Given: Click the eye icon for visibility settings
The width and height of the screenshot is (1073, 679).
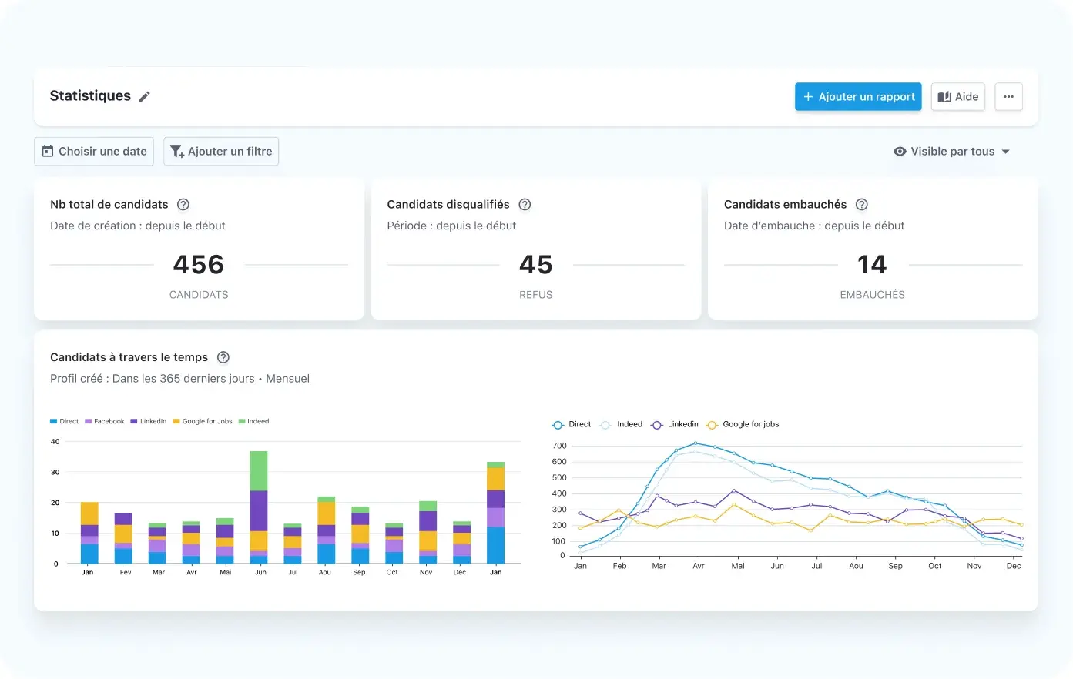Looking at the screenshot, I should (899, 152).
